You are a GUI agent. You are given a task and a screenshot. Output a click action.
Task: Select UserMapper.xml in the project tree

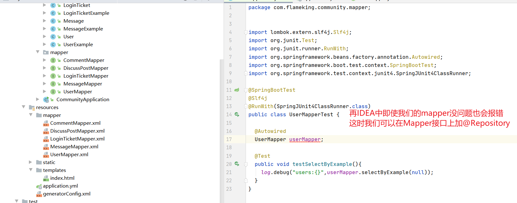[69, 155]
